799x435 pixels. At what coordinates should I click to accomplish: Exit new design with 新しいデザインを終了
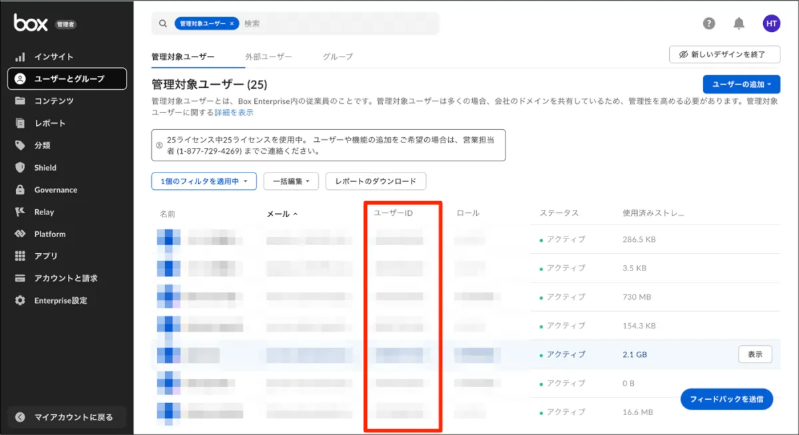pos(724,54)
